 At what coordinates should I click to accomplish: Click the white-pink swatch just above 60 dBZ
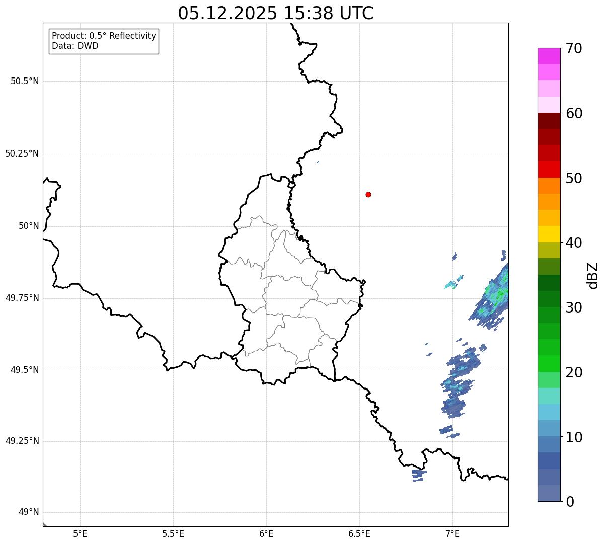click(549, 105)
